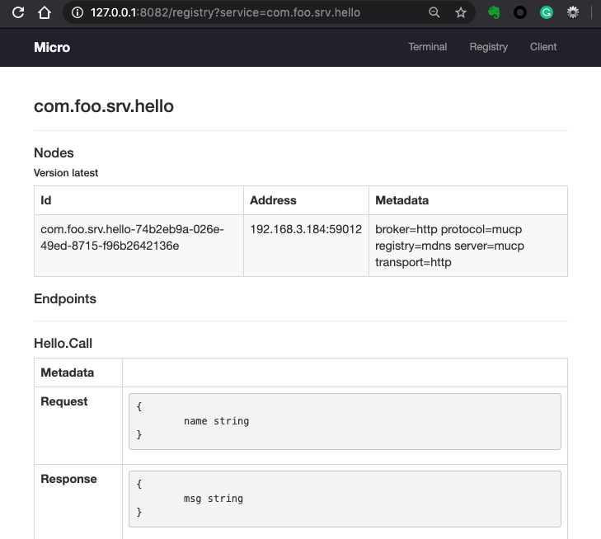Open the Client nav item
This screenshot has width=601, height=539.
click(543, 47)
